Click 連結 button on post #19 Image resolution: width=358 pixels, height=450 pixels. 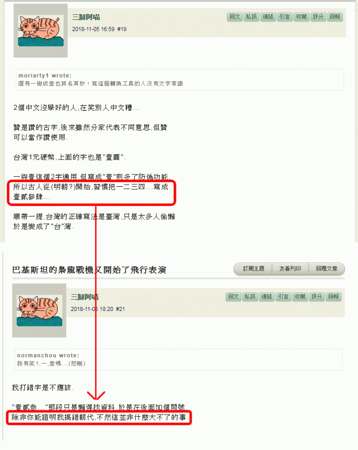point(268,17)
